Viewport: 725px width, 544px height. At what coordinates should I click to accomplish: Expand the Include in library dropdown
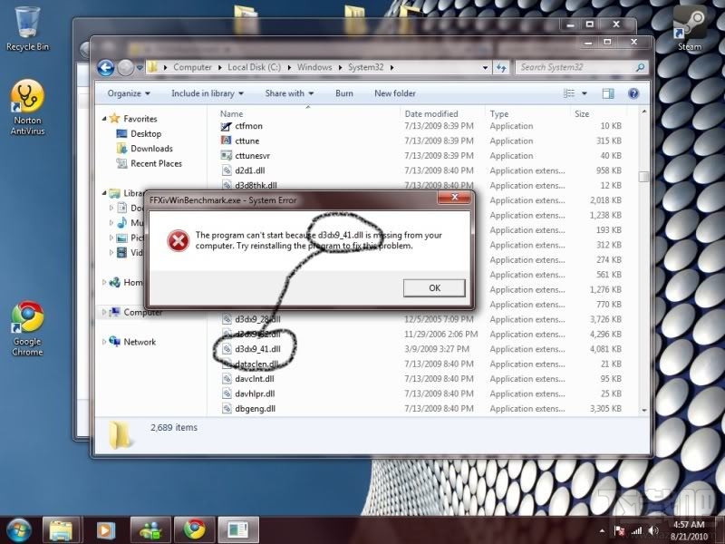pos(208,93)
